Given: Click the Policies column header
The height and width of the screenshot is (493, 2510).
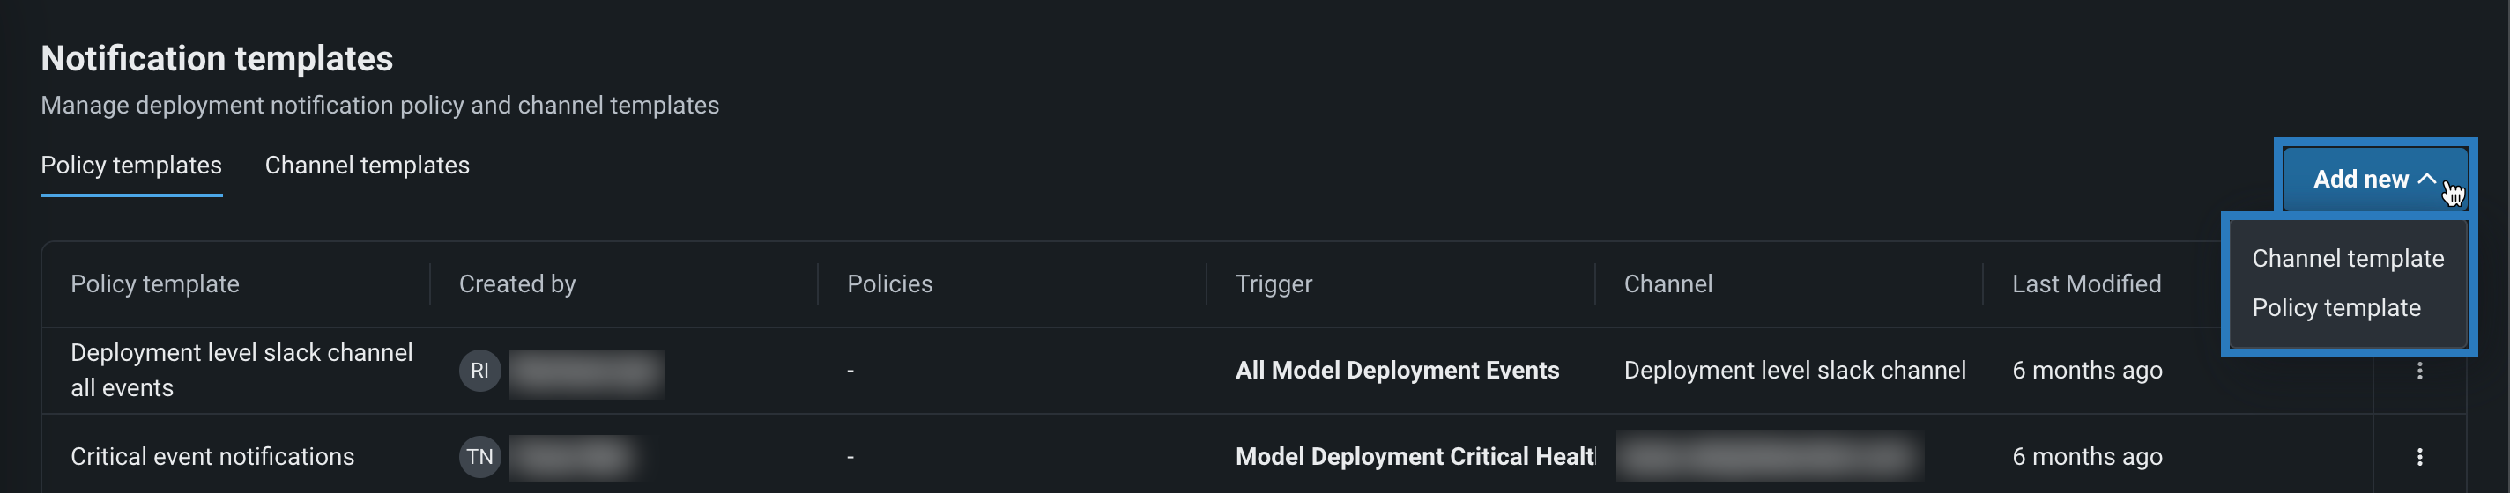Looking at the screenshot, I should coord(889,284).
